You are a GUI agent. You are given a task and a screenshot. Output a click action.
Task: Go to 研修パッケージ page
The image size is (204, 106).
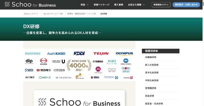[x=101, y=5]
